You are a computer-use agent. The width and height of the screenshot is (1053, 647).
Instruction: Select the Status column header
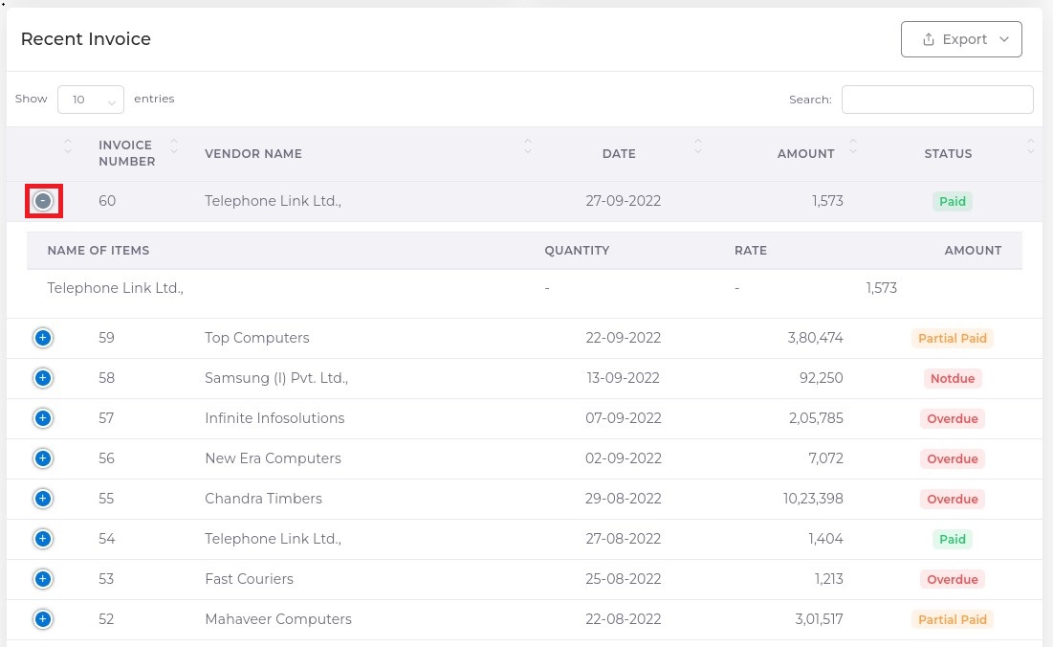point(948,153)
